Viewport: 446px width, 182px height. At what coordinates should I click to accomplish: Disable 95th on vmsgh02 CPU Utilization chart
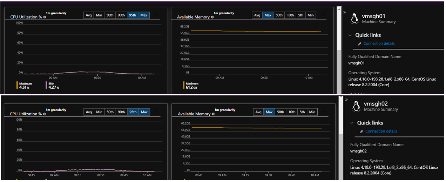coord(133,112)
